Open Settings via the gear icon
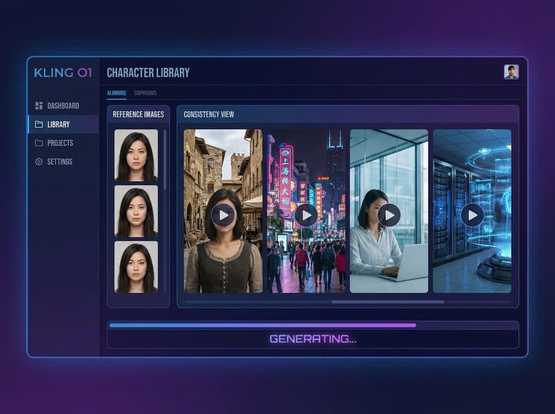This screenshot has height=414, width=555. point(39,161)
